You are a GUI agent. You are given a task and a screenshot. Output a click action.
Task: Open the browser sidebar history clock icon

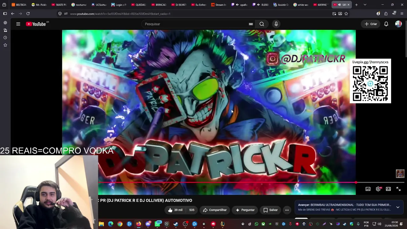(5, 38)
